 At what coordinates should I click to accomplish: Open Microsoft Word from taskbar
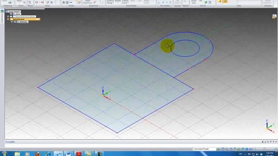point(68,154)
